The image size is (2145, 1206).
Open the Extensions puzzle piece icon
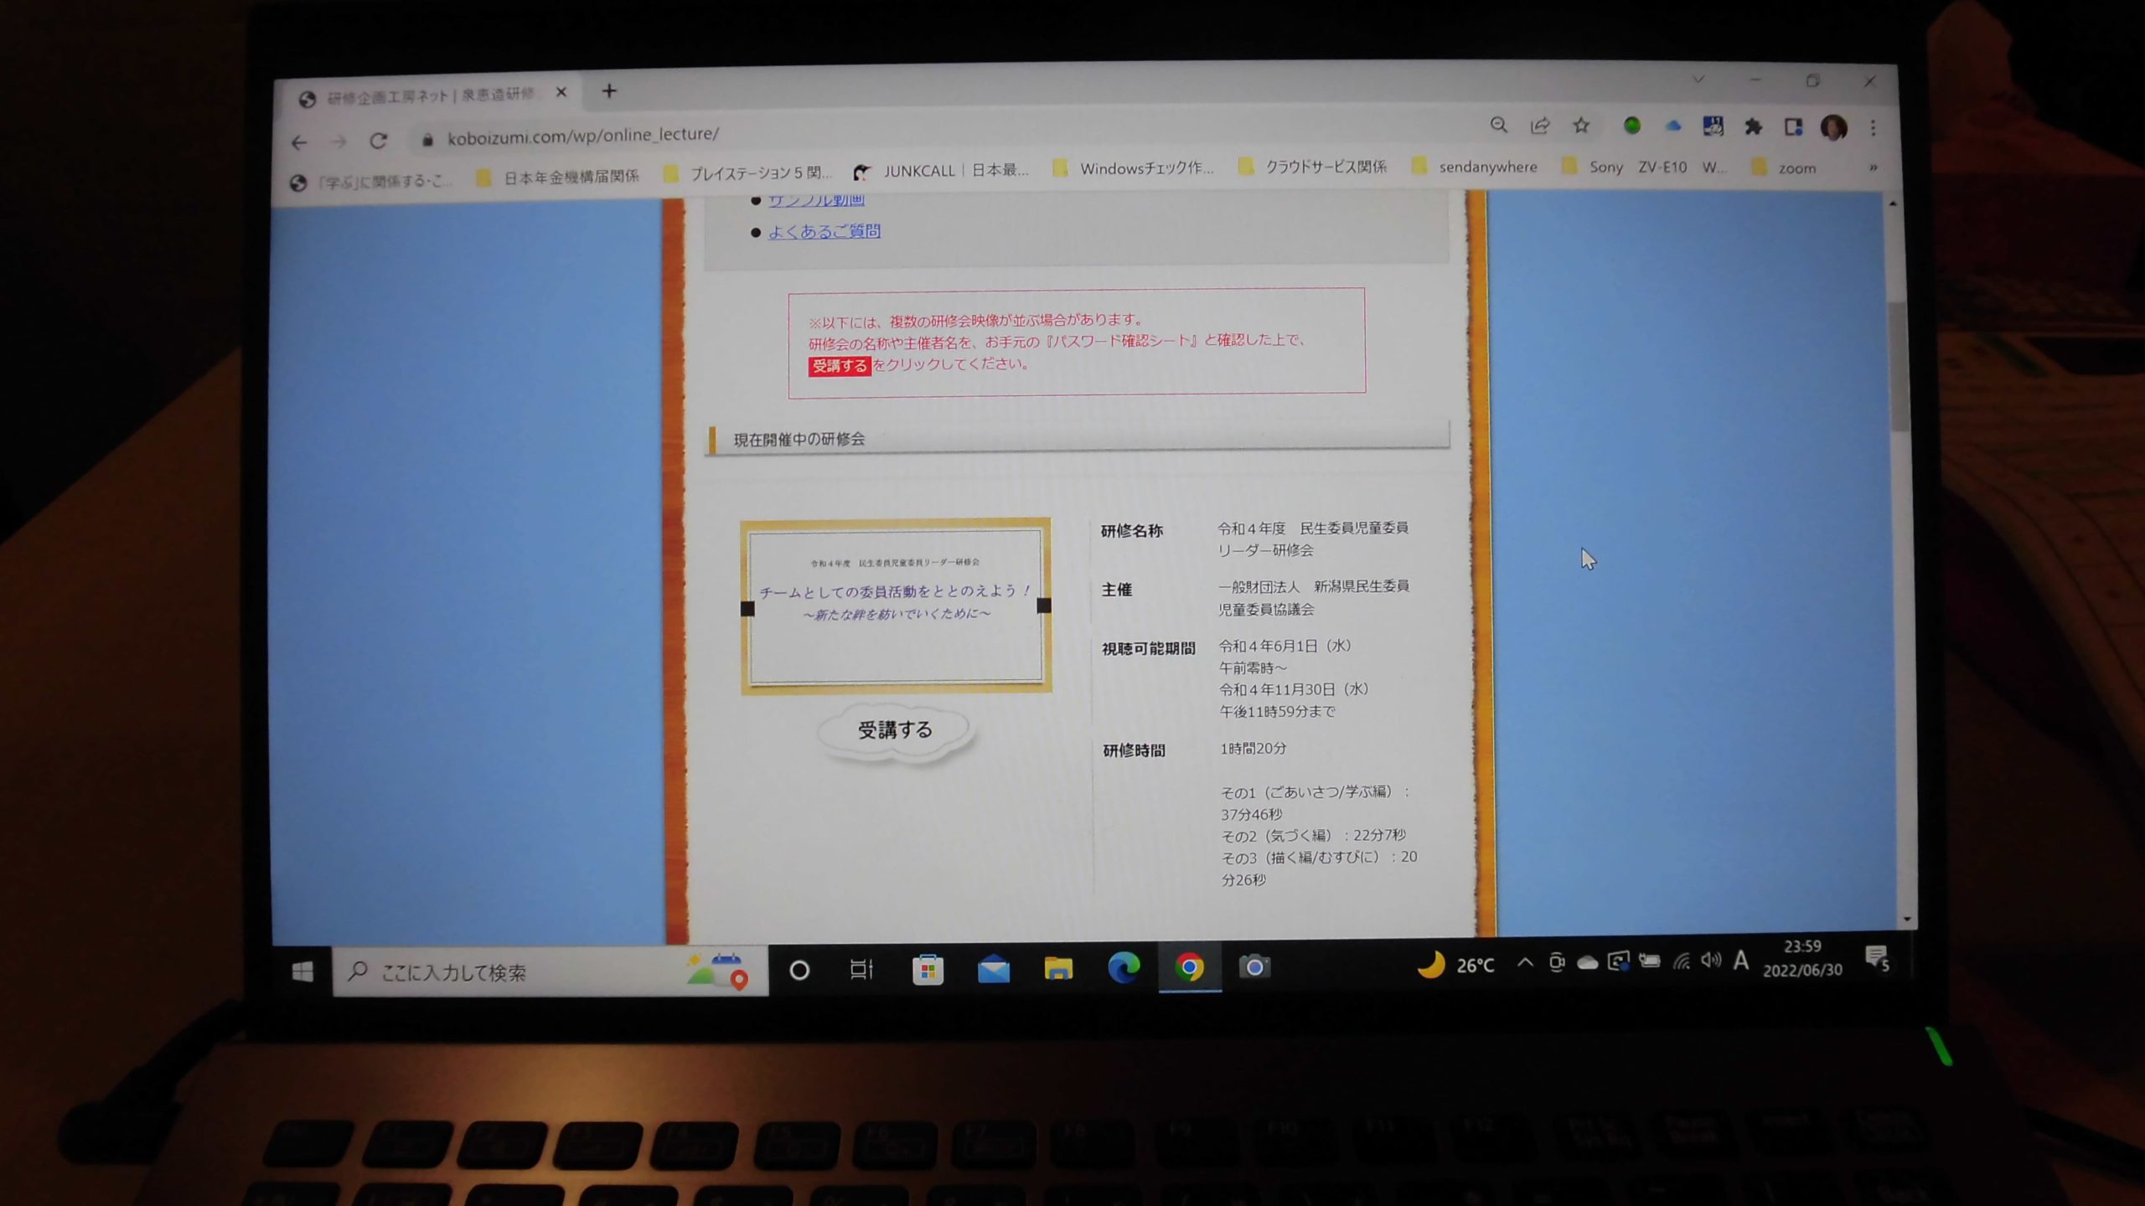click(x=1753, y=126)
